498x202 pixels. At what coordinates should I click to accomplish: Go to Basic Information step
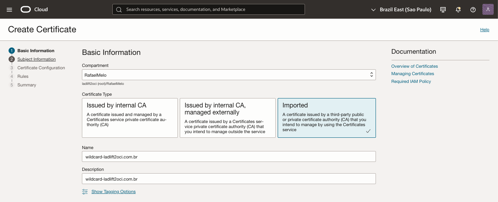35,51
